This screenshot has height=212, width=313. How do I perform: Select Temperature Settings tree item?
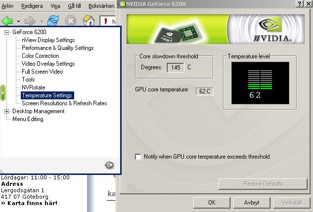click(47, 95)
